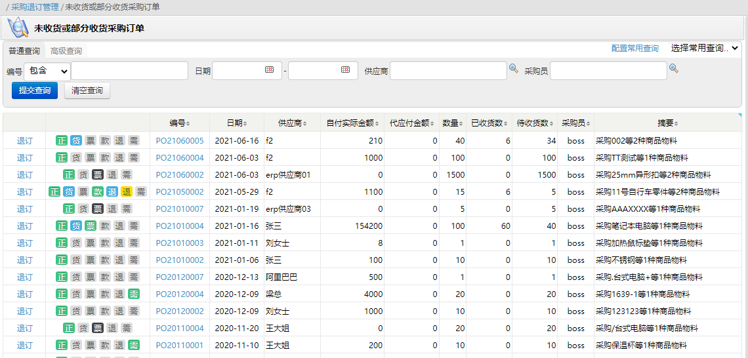The width and height of the screenshot is (748, 358).
Task: Click summary 采购笔记本电脑等1种商品物料
Action: [x=649, y=226]
